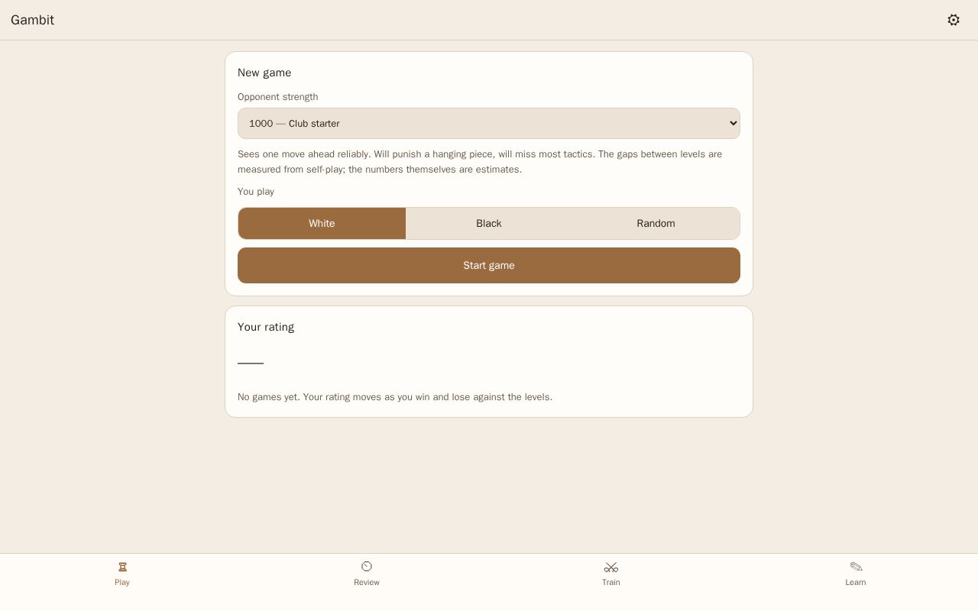Click the dropdown arrow beside Club starter

click(x=733, y=123)
